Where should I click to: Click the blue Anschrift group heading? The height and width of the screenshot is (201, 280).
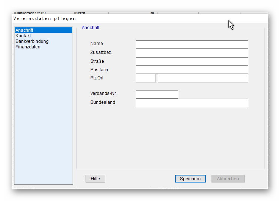click(90, 28)
